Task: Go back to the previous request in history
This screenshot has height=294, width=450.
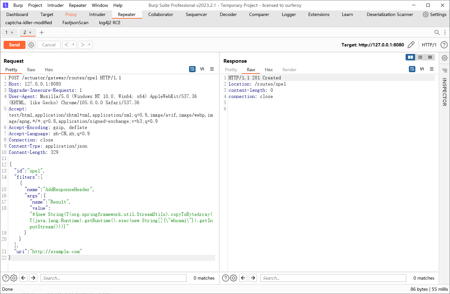Action: pos(66,45)
